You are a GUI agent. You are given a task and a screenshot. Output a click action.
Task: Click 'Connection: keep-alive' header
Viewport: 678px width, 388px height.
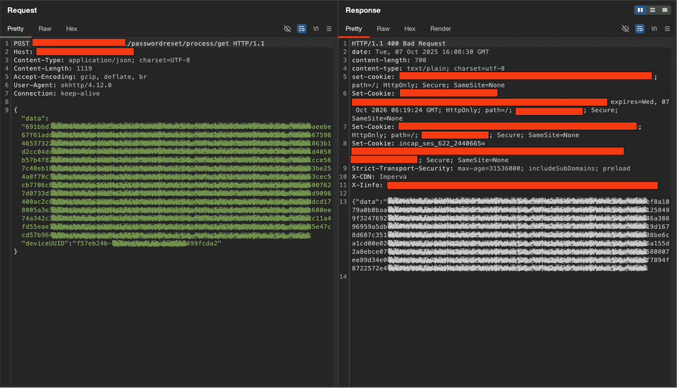click(x=56, y=94)
